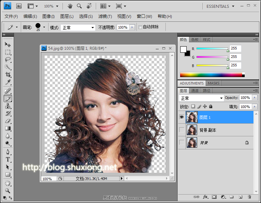
Task: Open the layer blend mode 正常 dropdown
Action: pyautogui.click(x=201, y=98)
